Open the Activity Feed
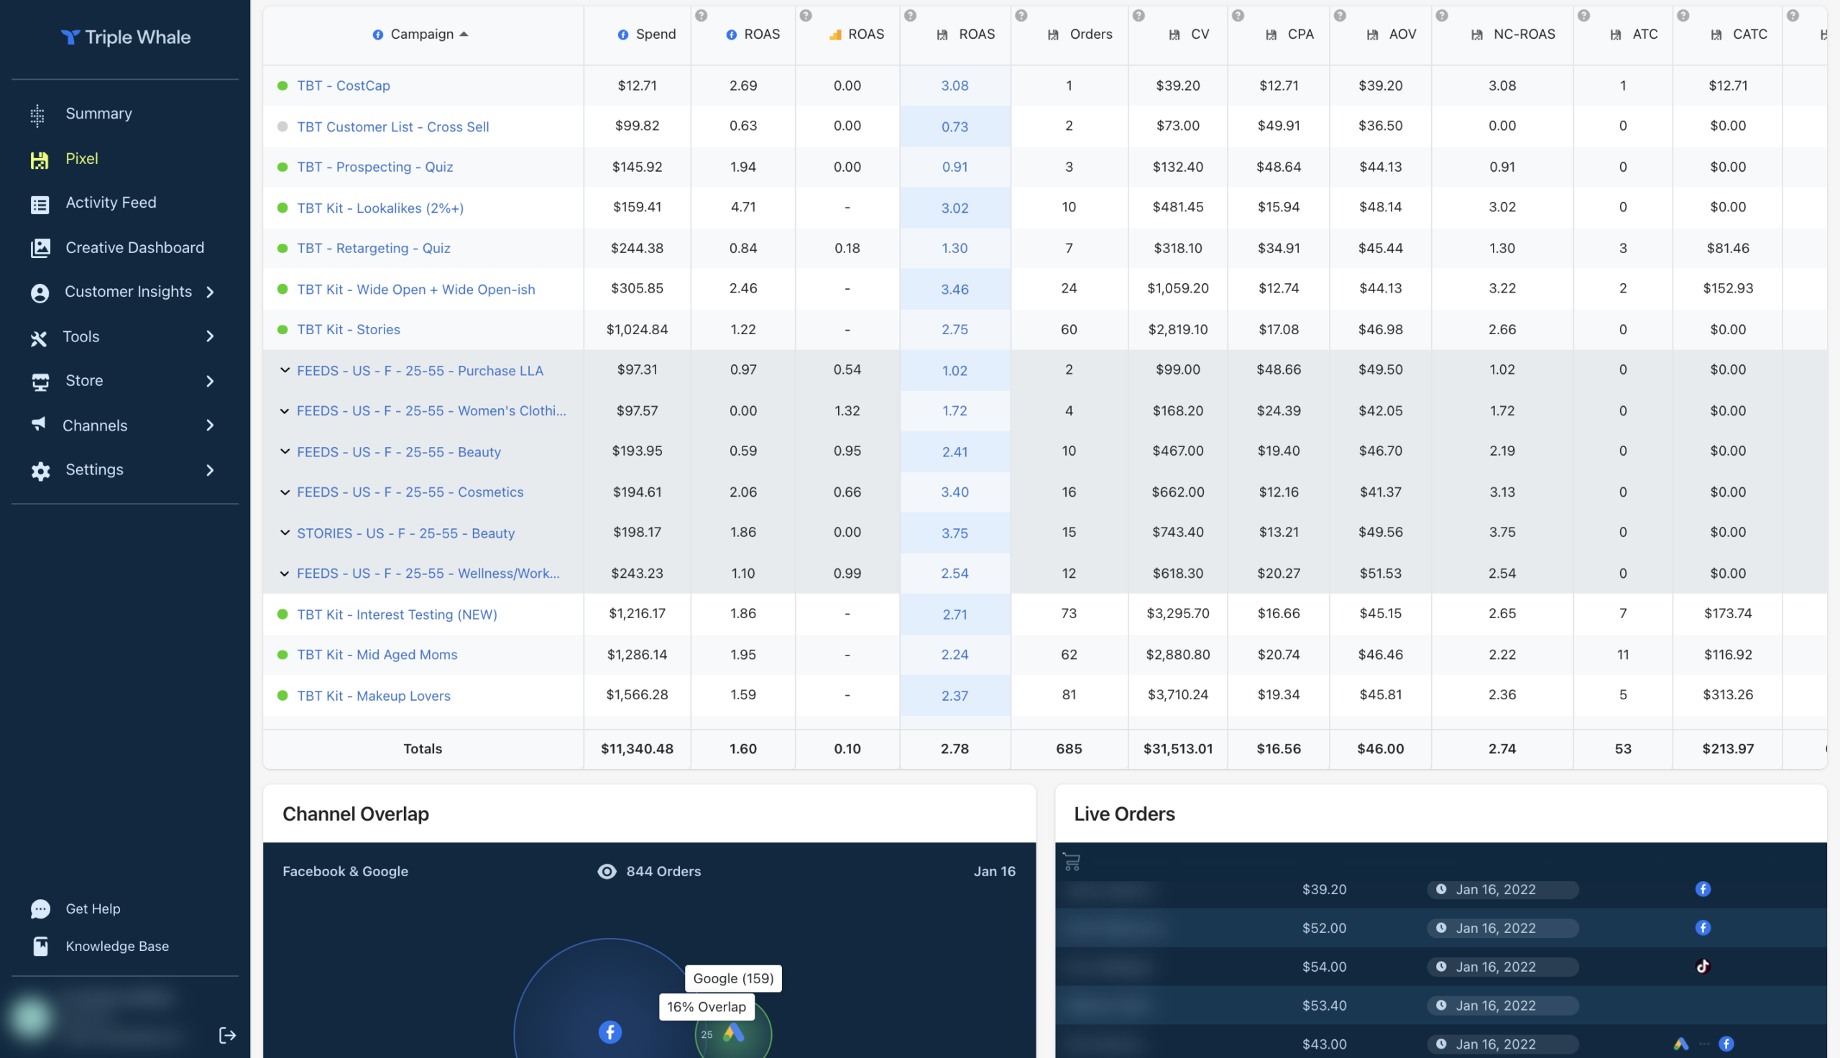1840x1058 pixels. [111, 203]
